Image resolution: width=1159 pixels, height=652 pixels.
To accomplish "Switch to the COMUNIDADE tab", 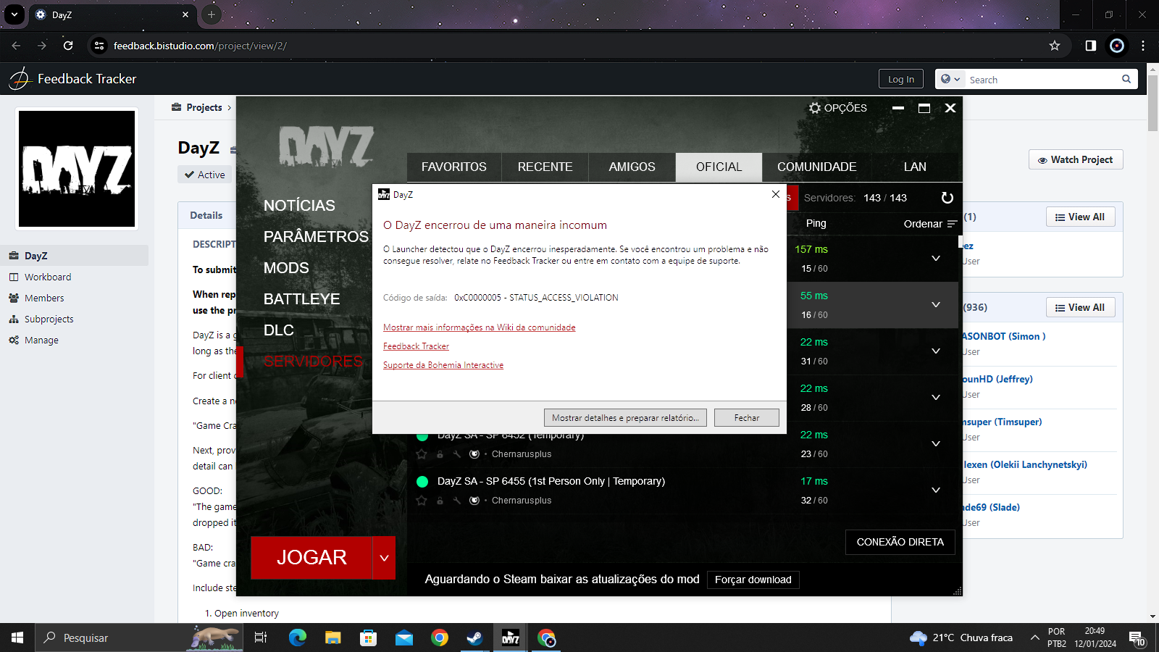I will 817,167.
